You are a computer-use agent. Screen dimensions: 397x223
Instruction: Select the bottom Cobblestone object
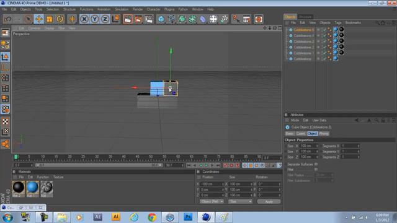pyautogui.click(x=302, y=59)
